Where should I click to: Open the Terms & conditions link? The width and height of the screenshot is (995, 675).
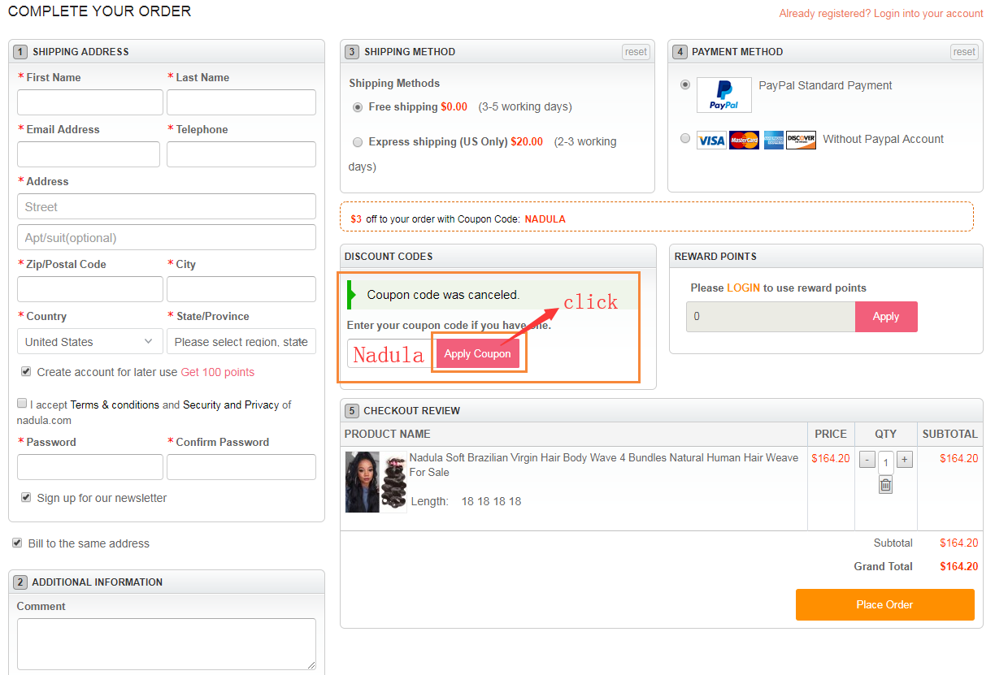click(115, 405)
